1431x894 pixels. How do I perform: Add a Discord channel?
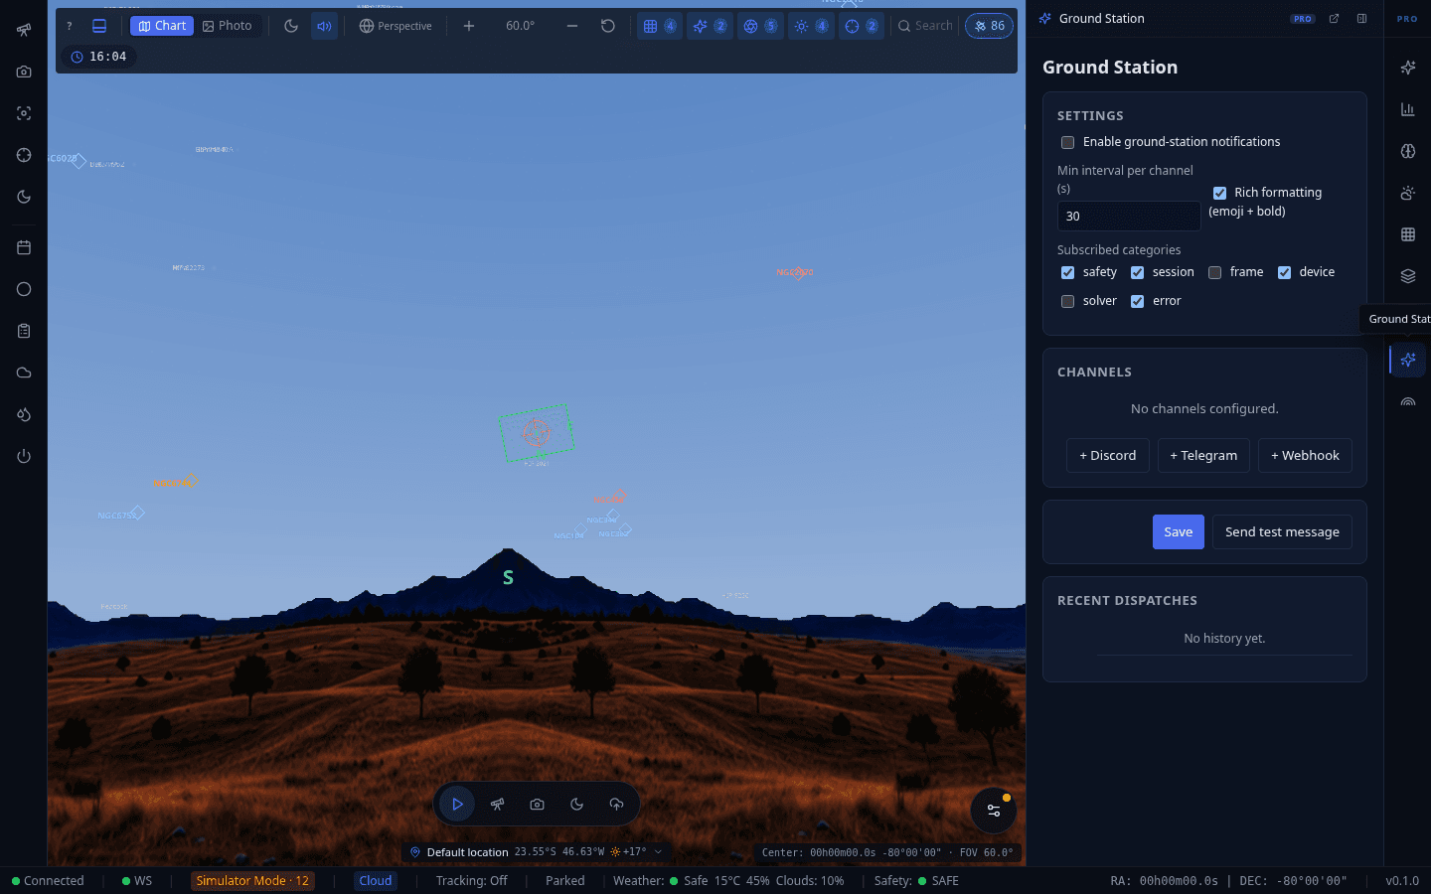tap(1108, 455)
